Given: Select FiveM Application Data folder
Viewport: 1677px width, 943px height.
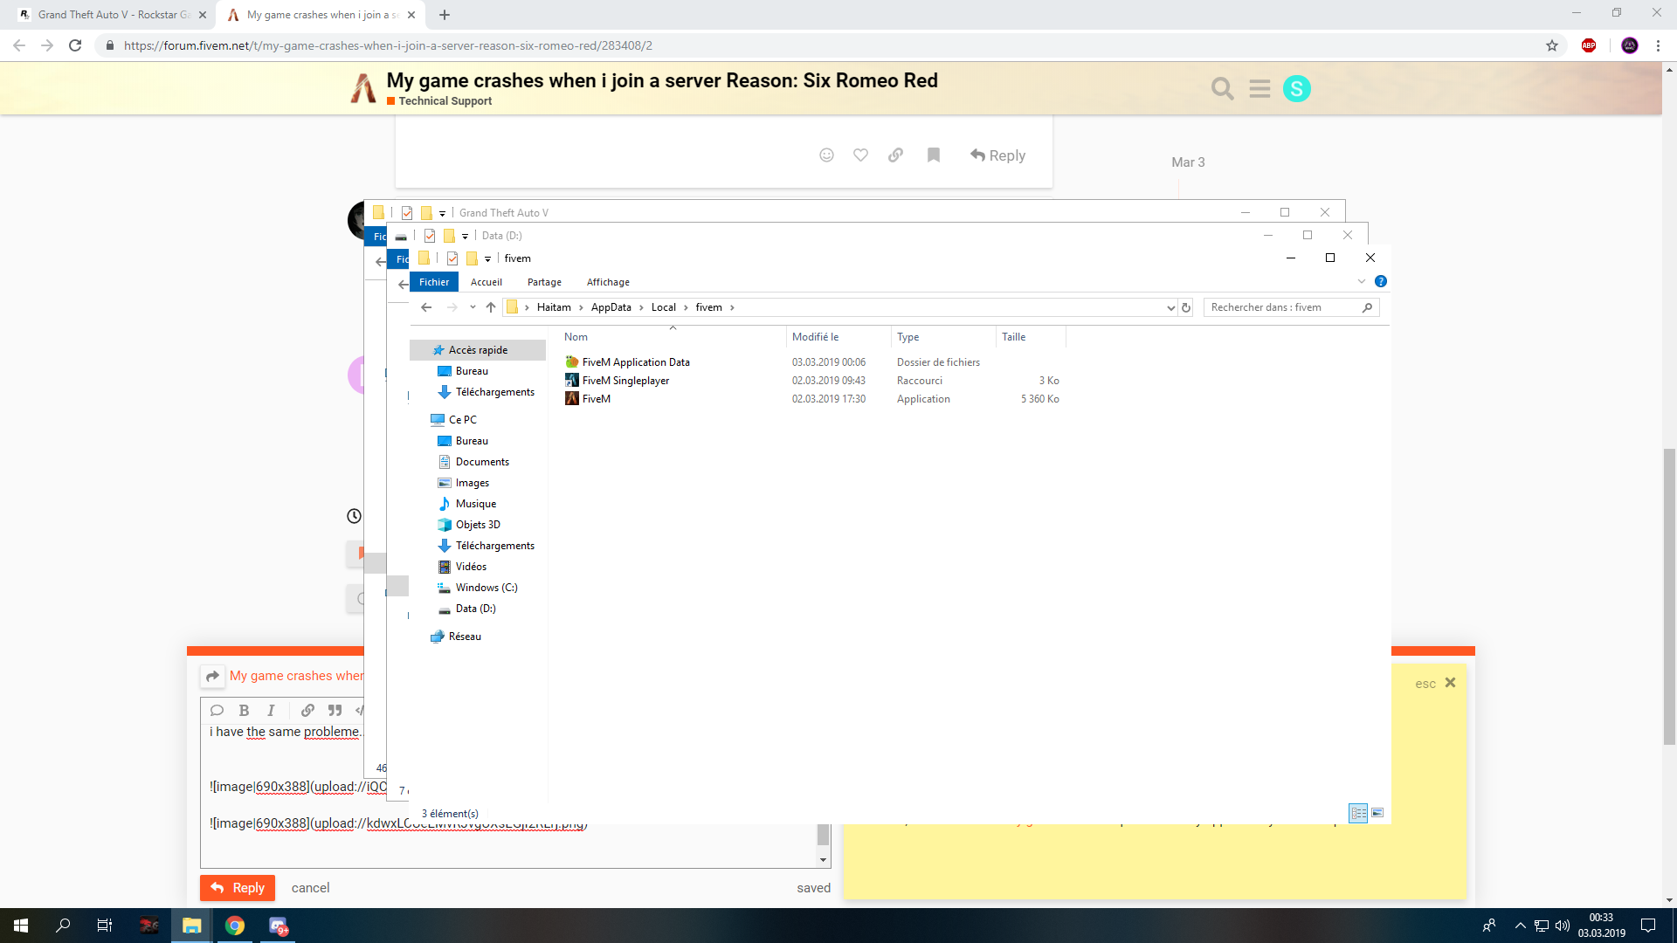Looking at the screenshot, I should coord(635,362).
